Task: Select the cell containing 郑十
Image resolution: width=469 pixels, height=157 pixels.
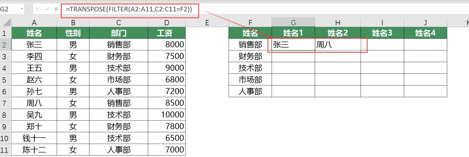Action: tap(34, 126)
